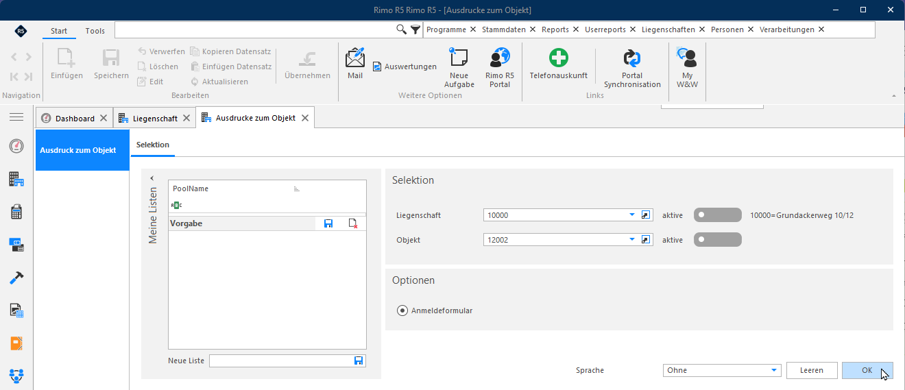
Task: Remove the Programme search tag
Action: pyautogui.click(x=473, y=29)
